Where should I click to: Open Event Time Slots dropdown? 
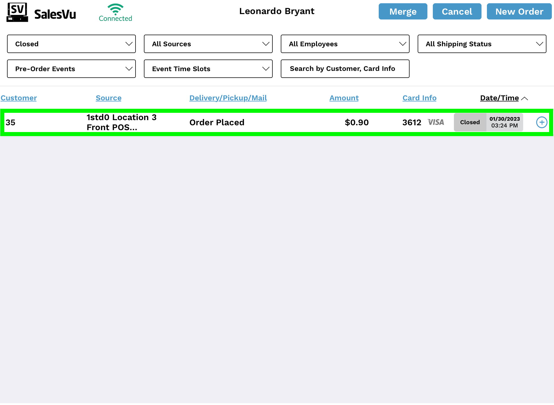tap(208, 69)
